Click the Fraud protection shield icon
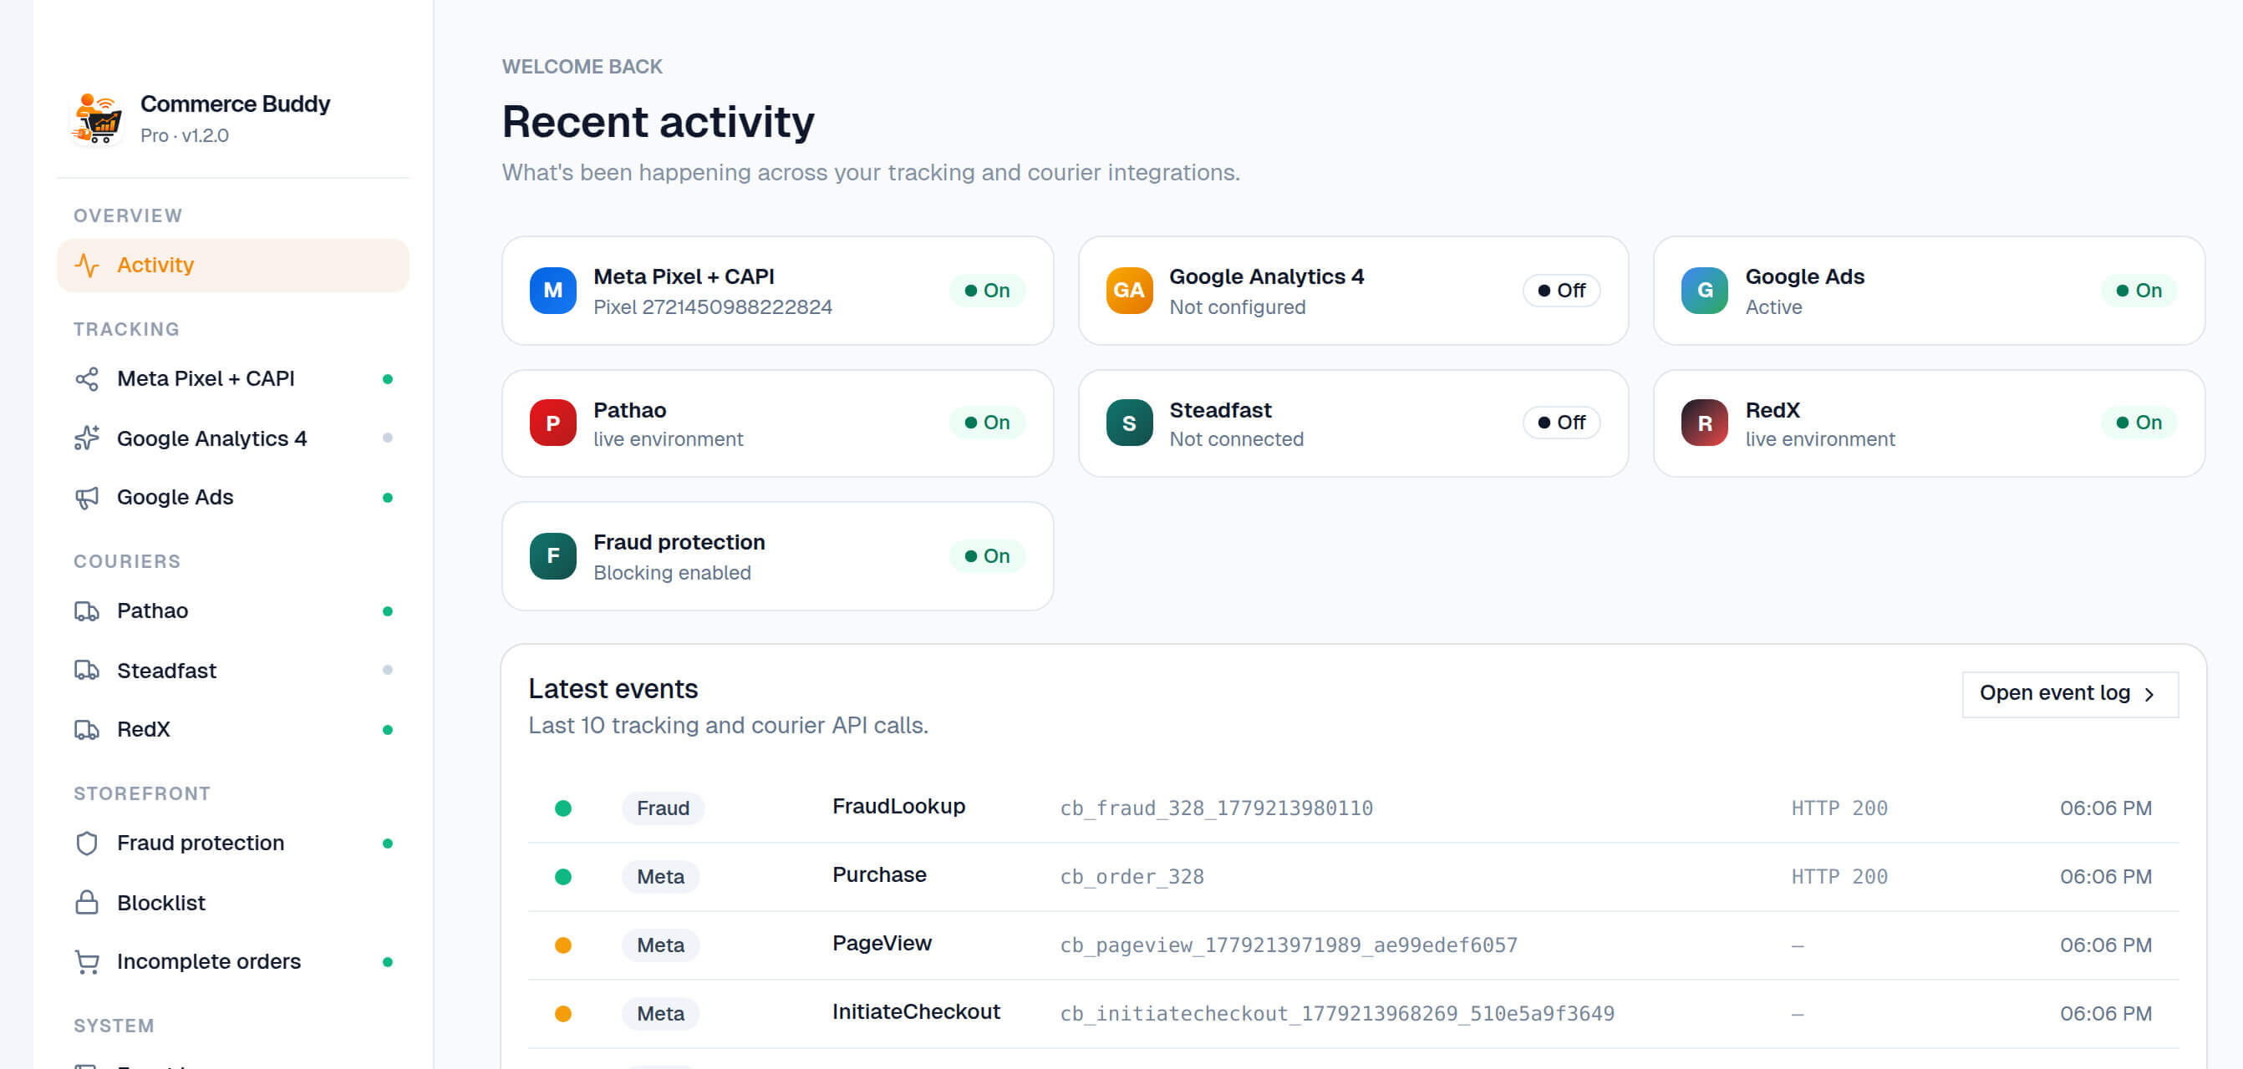This screenshot has height=1069, width=2243. coord(87,843)
